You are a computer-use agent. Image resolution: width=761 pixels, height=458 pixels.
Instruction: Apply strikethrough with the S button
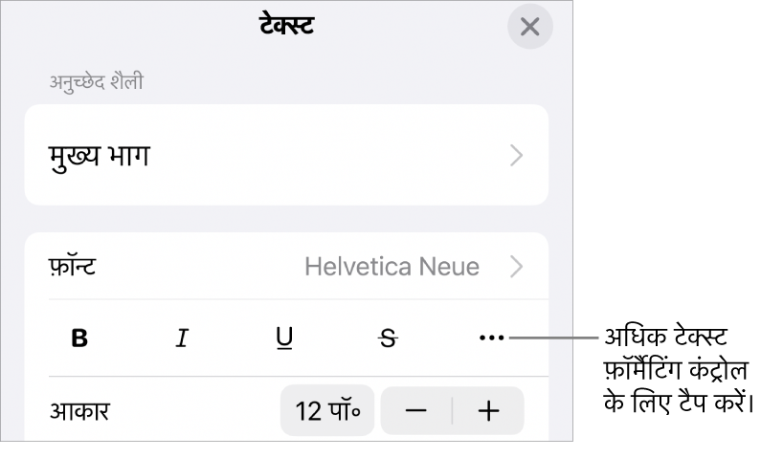point(387,338)
